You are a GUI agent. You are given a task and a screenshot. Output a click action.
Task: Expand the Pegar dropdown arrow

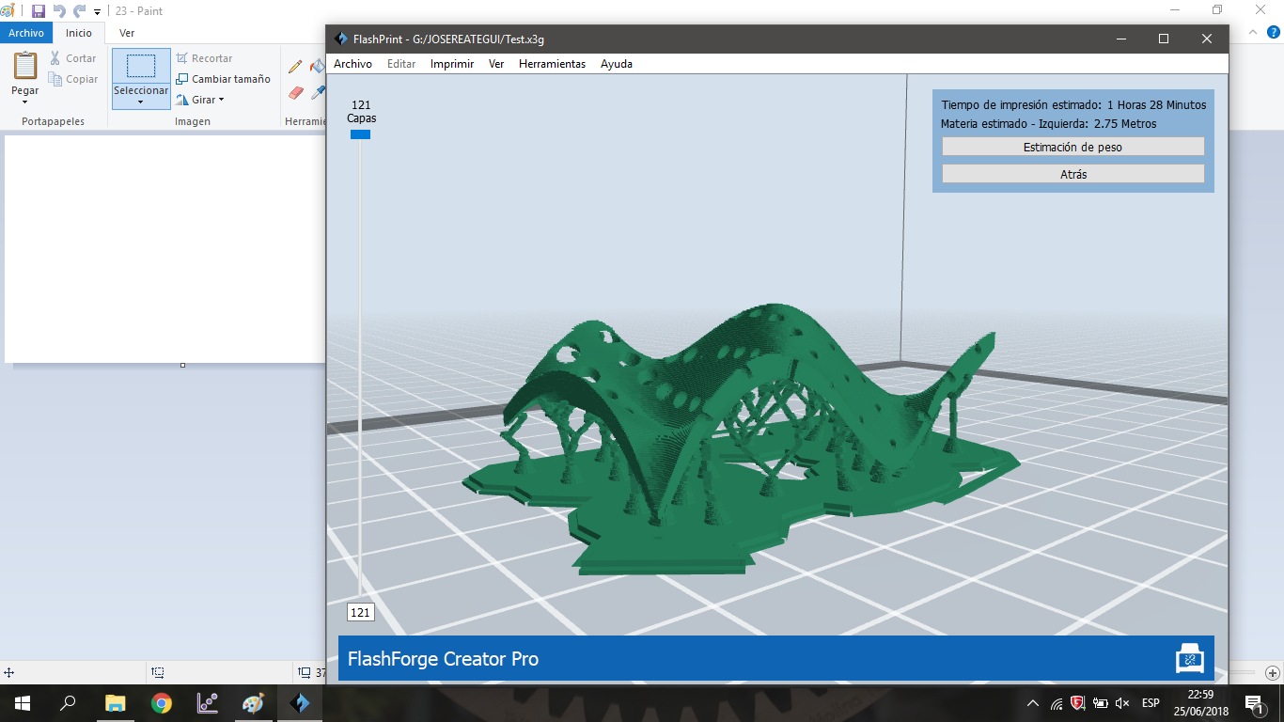click(x=25, y=102)
